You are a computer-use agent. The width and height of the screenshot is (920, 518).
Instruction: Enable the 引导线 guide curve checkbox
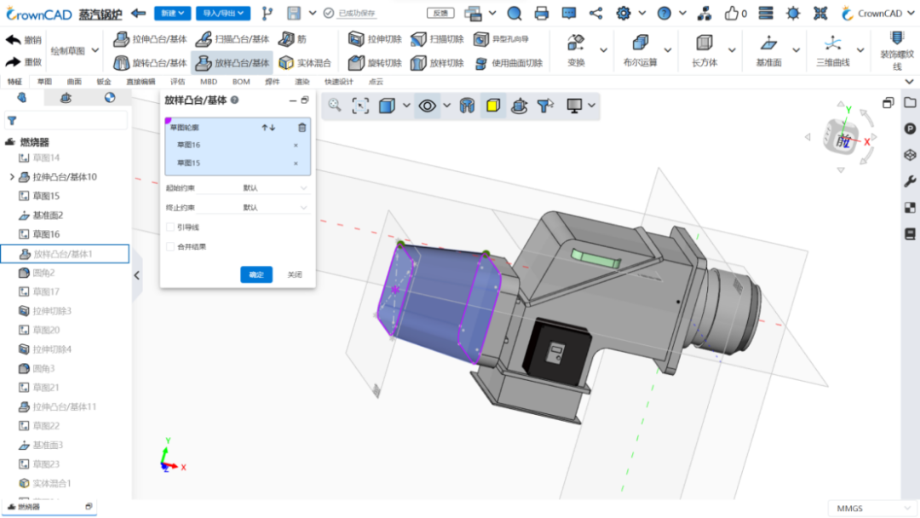point(170,227)
